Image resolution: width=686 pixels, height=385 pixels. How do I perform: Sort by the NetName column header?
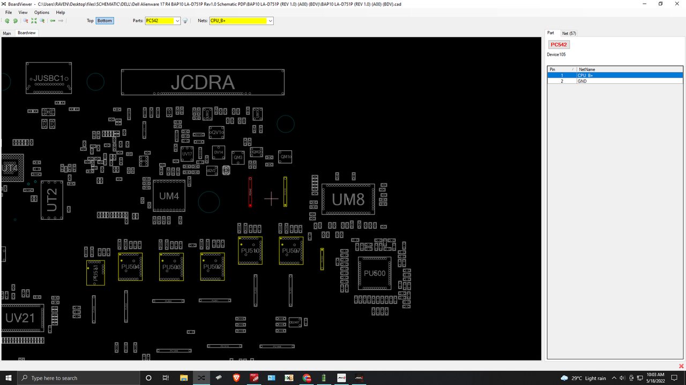tap(630, 70)
